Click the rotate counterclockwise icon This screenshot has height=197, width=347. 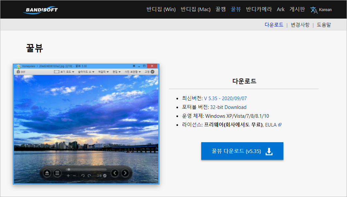(83, 175)
